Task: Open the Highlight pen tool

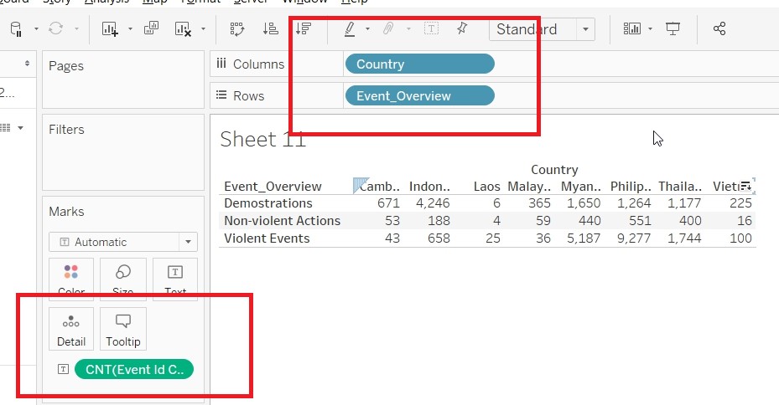Action: (x=350, y=28)
